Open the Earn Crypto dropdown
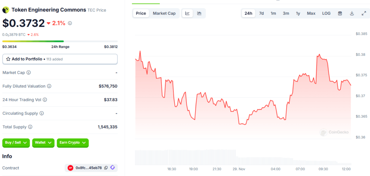 point(73,143)
